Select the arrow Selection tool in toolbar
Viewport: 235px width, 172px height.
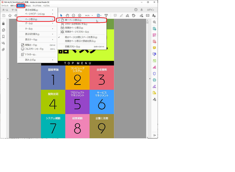61,16
